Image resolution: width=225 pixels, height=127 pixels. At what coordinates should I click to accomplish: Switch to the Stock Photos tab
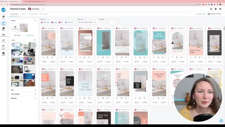click(30, 35)
